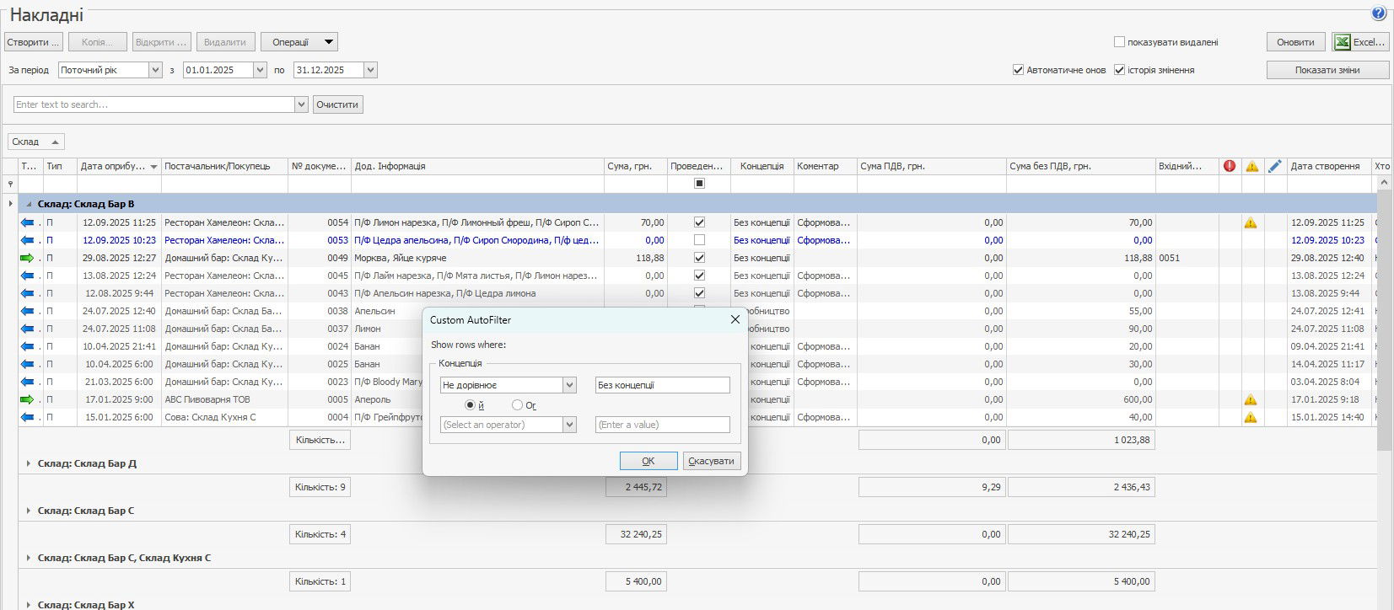Enable the 'показувати видалені' checkbox
1394x610 pixels.
tap(1119, 42)
